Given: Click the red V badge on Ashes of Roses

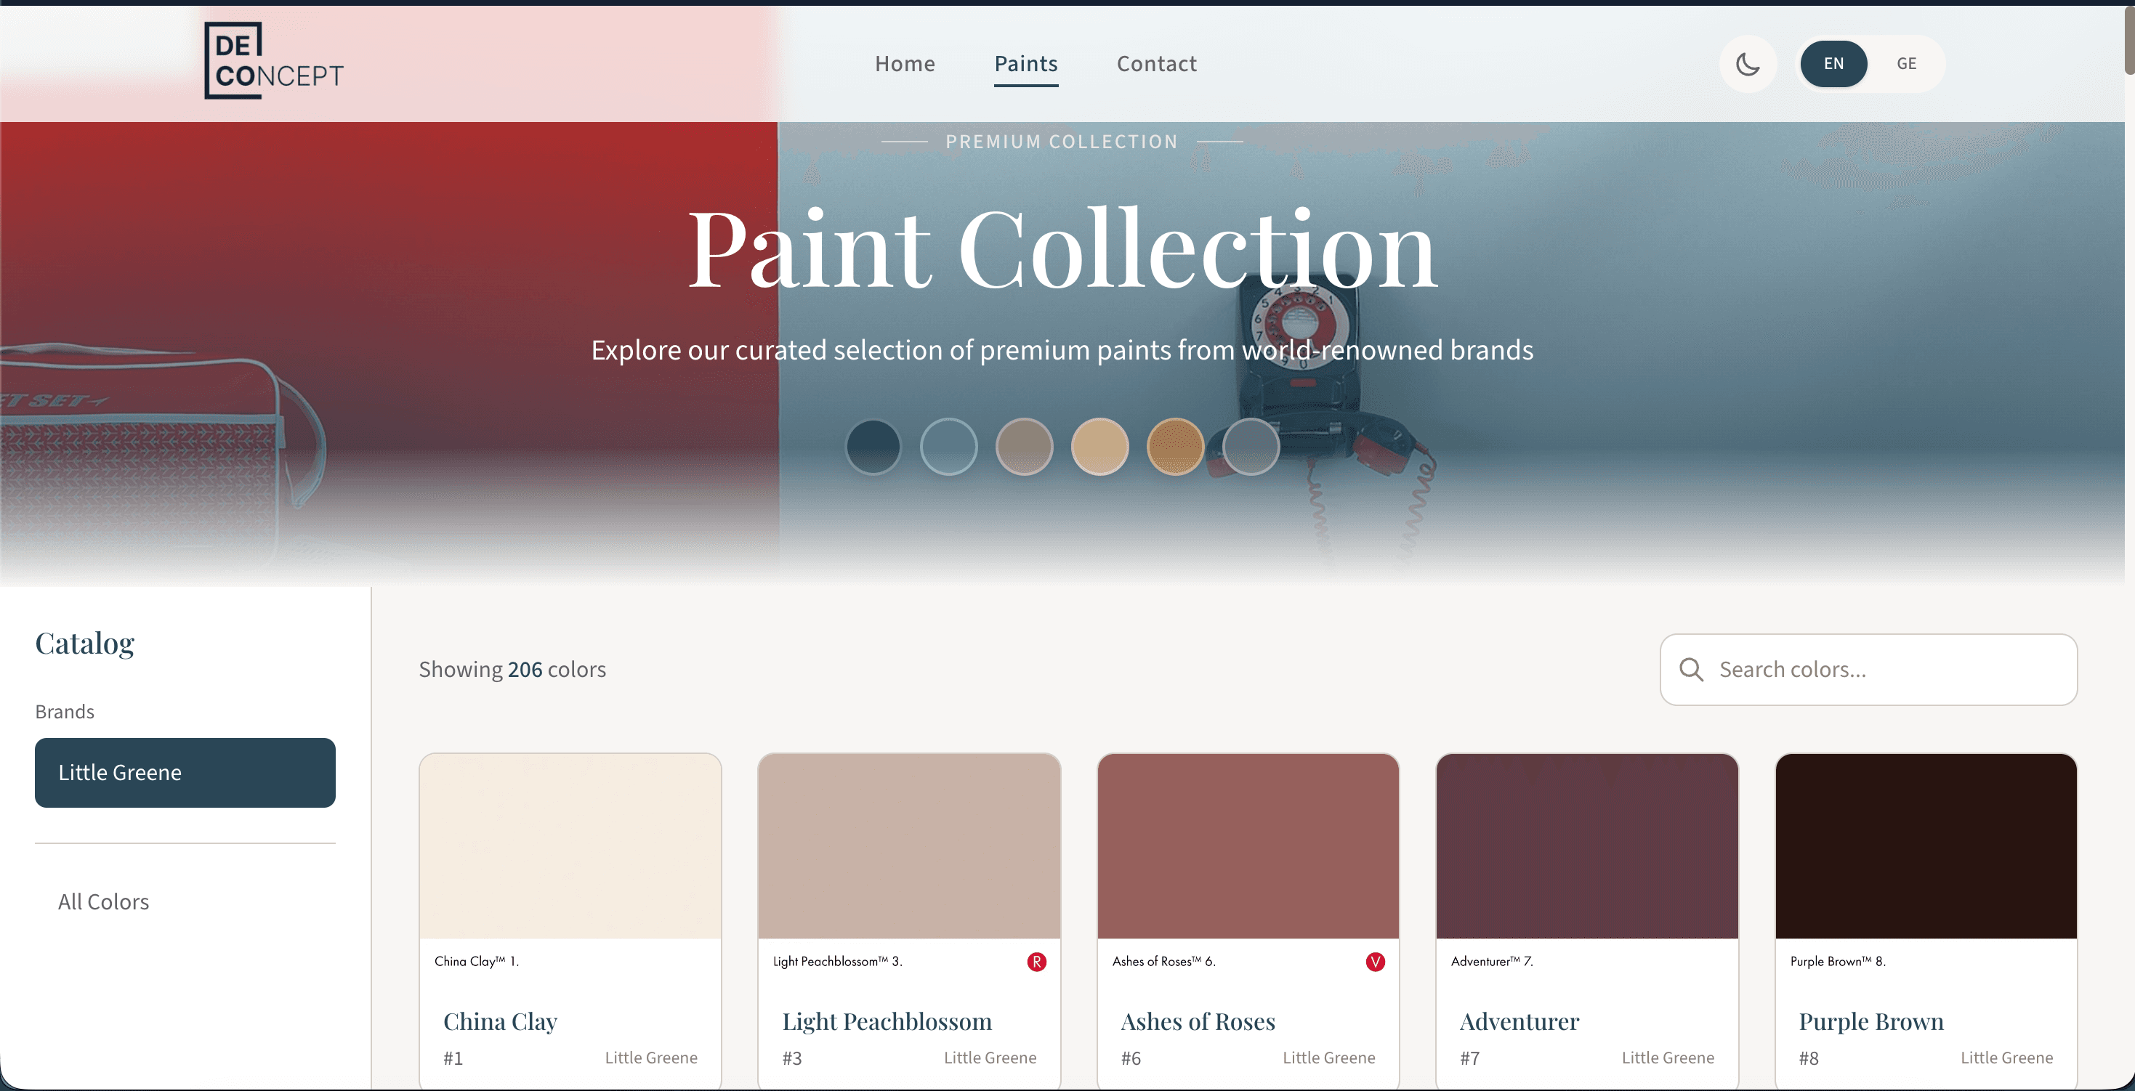Looking at the screenshot, I should 1375,962.
